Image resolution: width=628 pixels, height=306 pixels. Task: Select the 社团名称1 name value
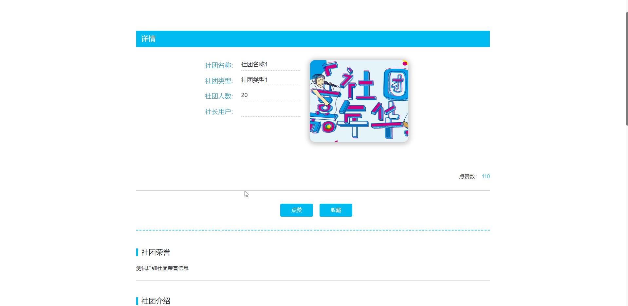254,64
